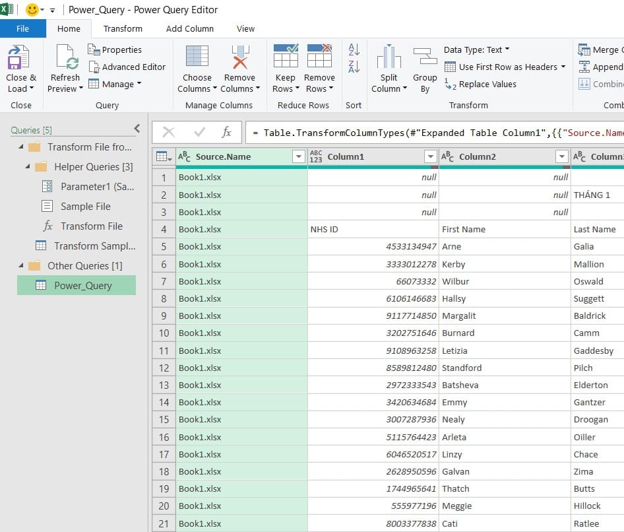Click Replace Values
The image size is (624, 532).
coord(480,84)
